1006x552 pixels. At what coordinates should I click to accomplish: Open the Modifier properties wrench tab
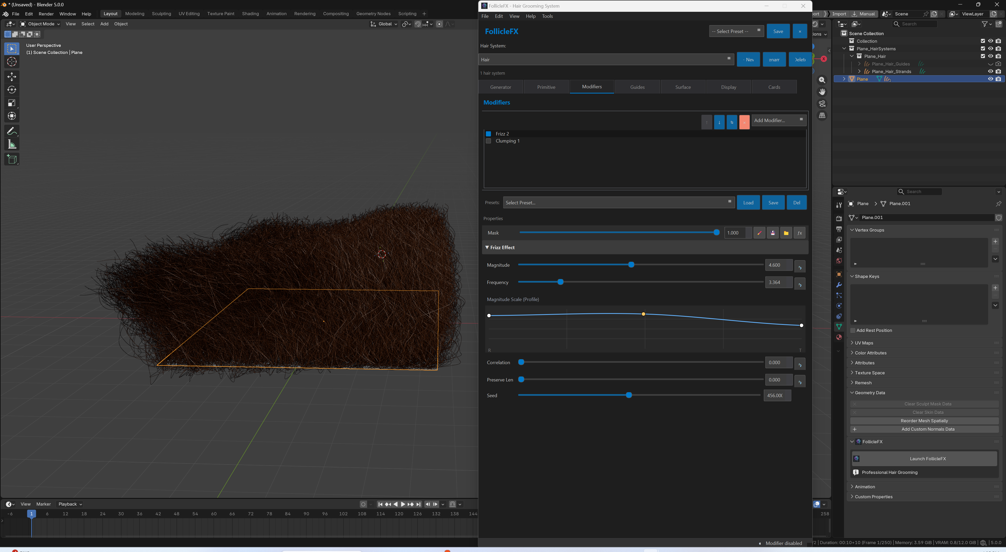point(839,285)
